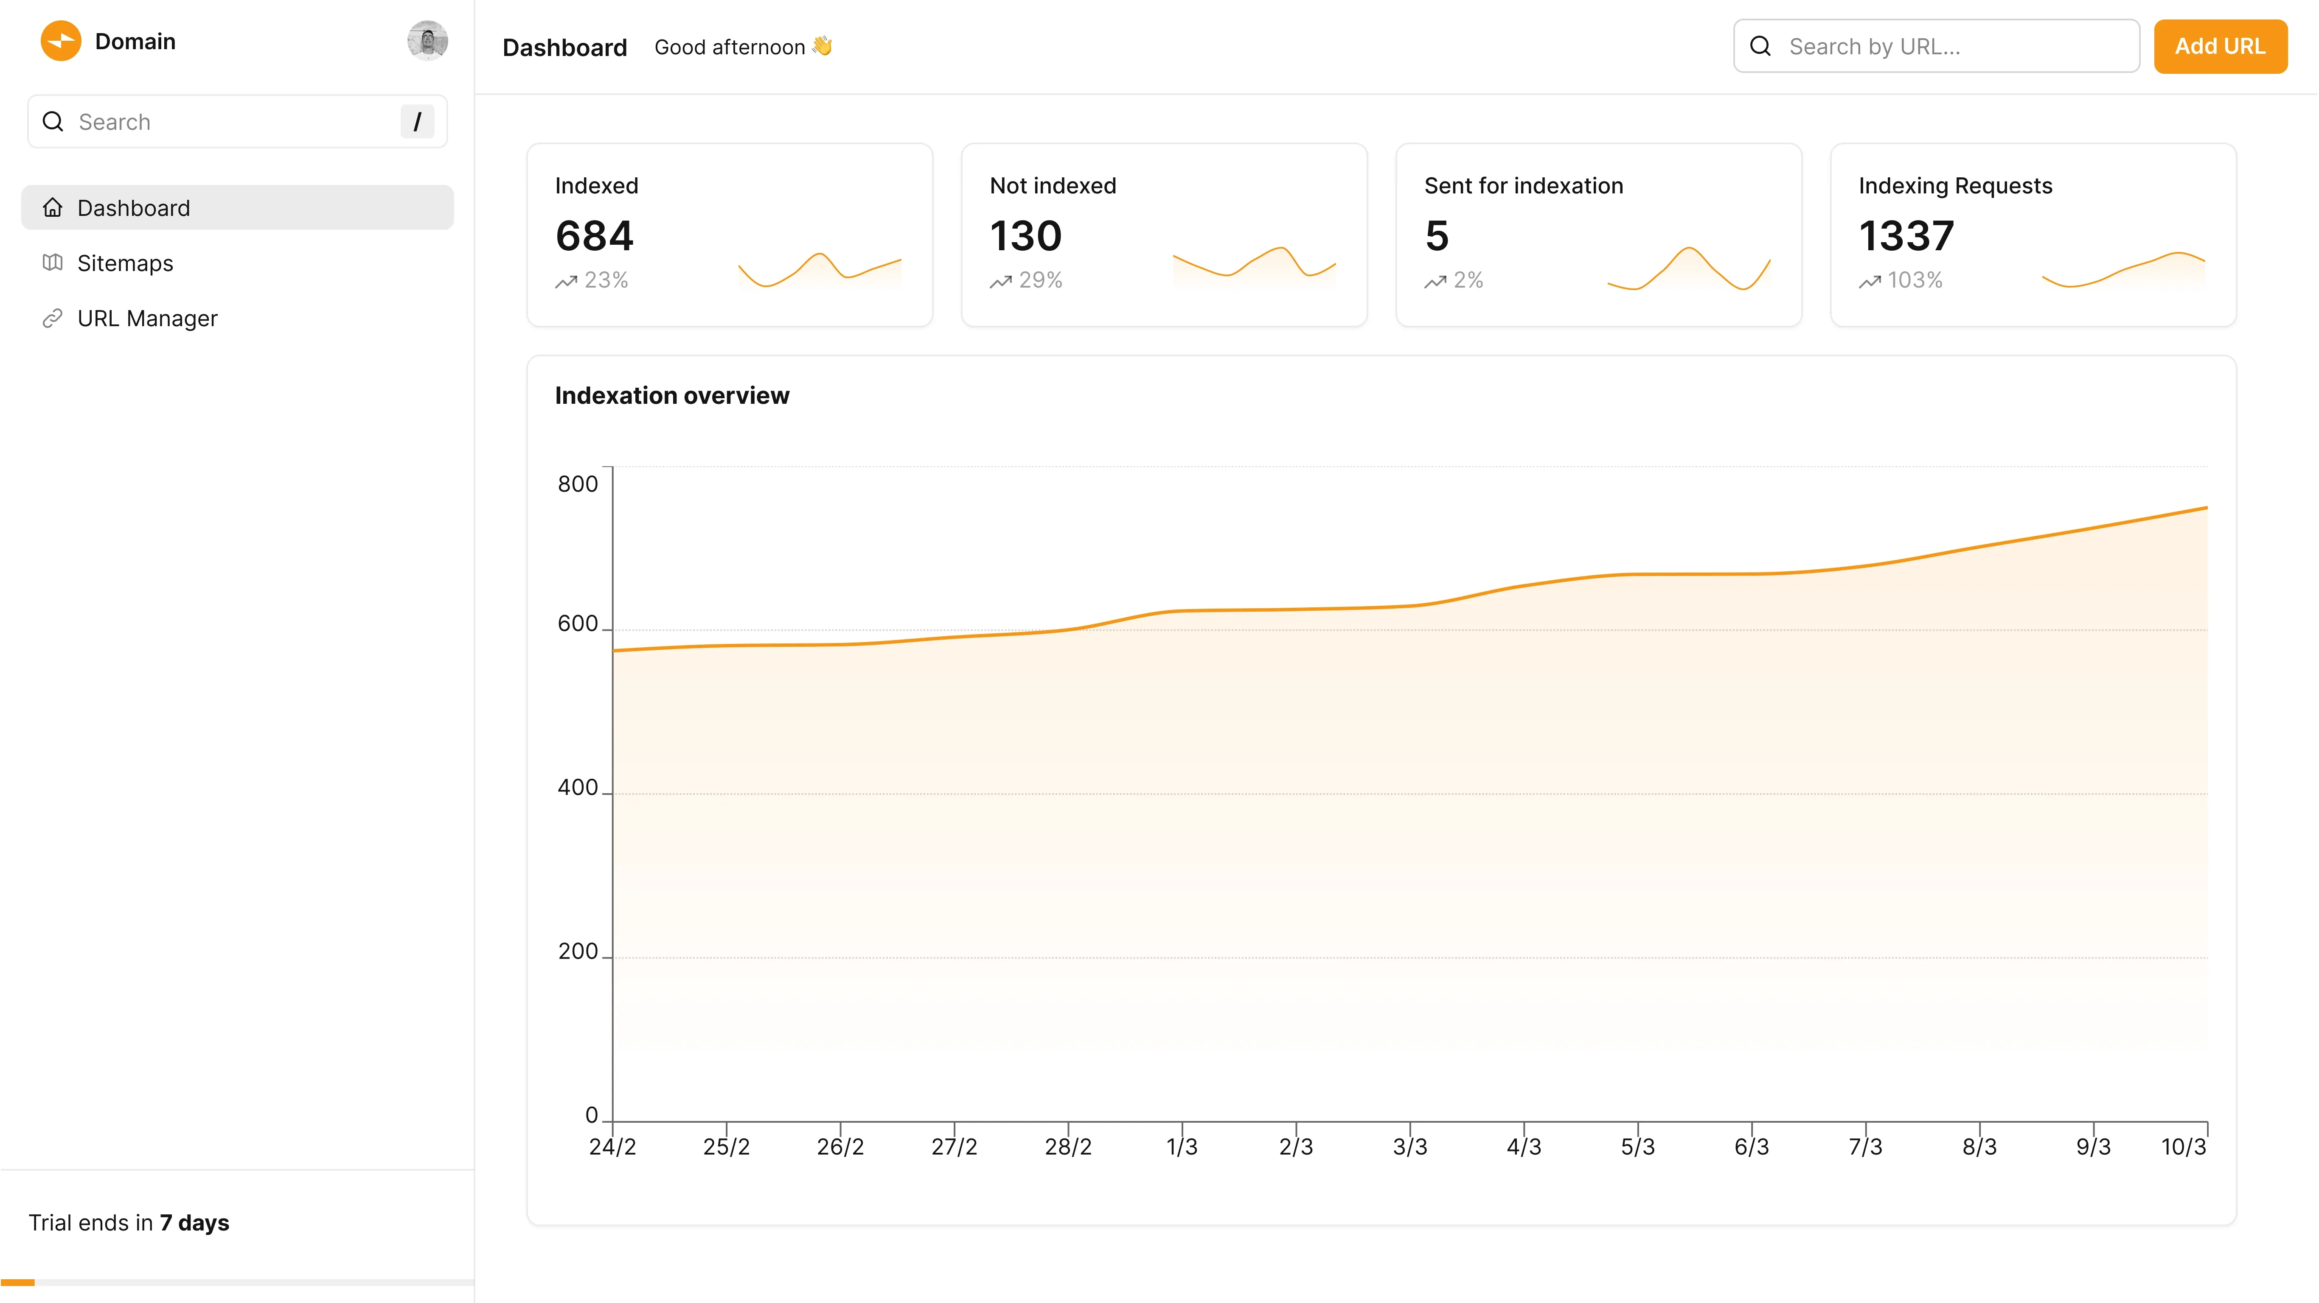Click the 8/3 label on chart axis
2319x1303 pixels.
(1979, 1146)
